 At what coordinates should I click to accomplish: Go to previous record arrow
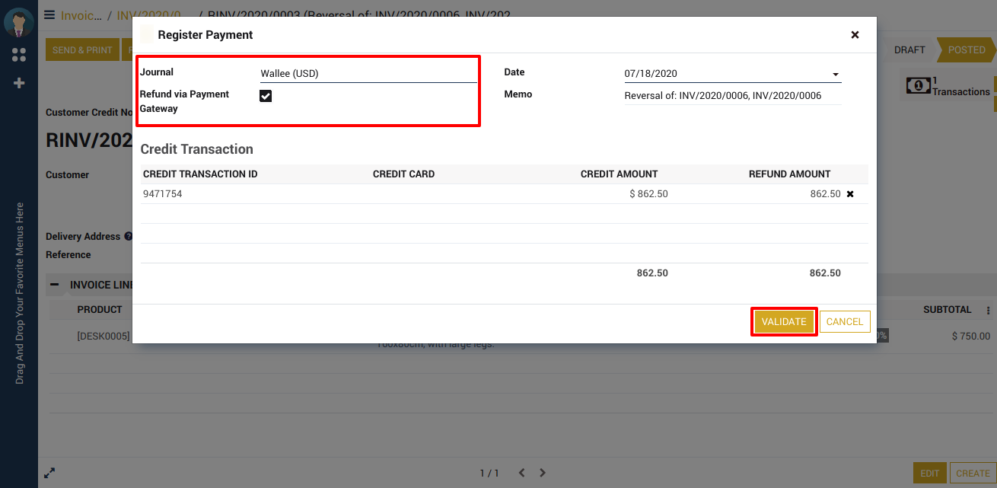(x=521, y=473)
